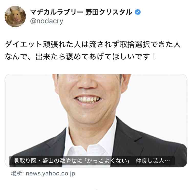Open the news.yahoo.co.jp source link
192x190 pixels.
coord(50,173)
